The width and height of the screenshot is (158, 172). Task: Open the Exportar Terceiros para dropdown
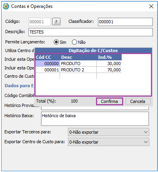click(109, 132)
